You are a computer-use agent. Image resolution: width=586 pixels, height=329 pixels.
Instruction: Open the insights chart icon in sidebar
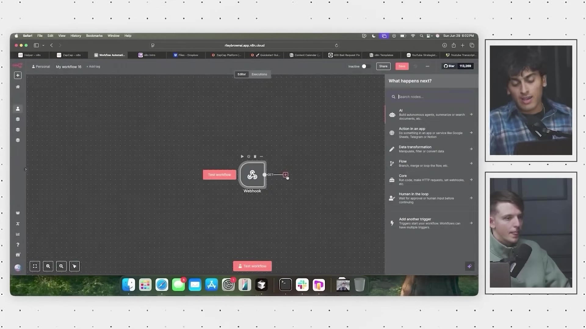pyautogui.click(x=18, y=234)
